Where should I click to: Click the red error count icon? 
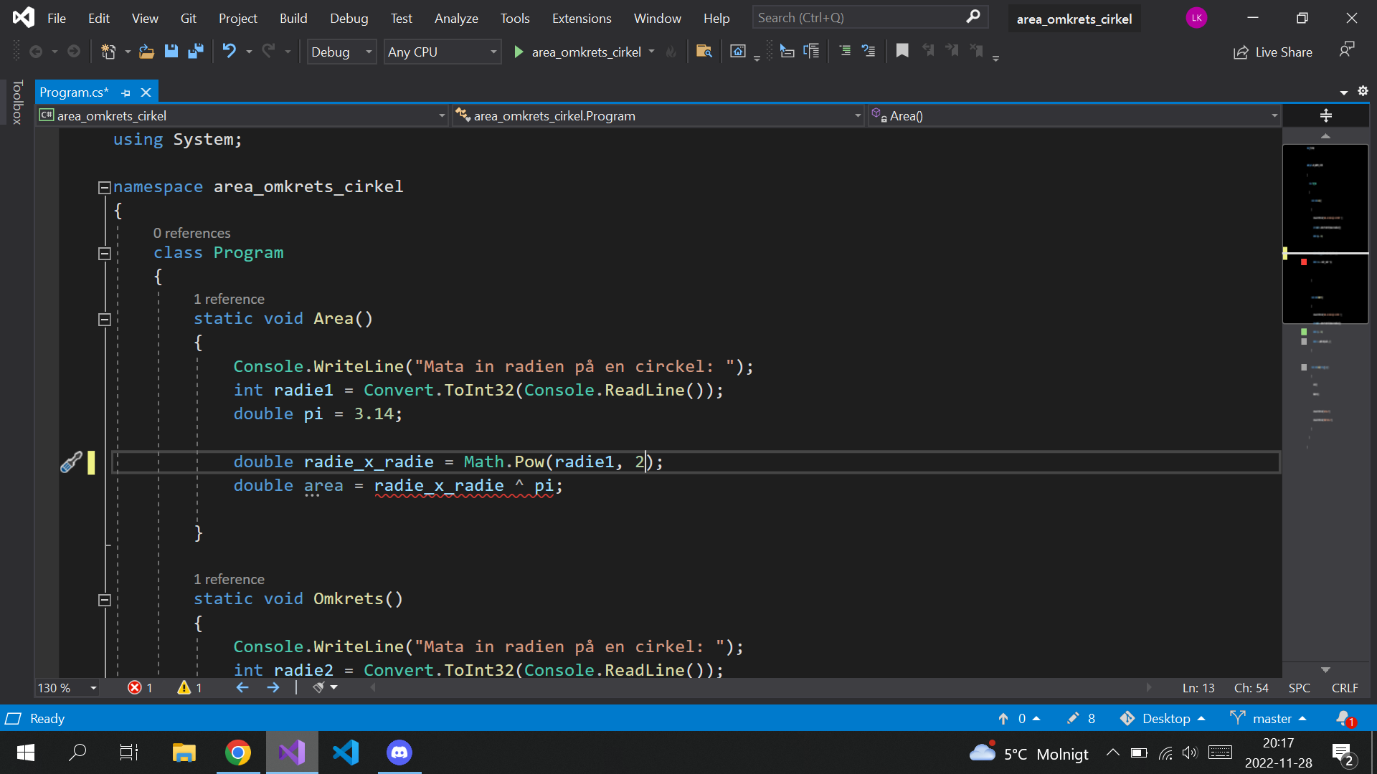coord(134,688)
